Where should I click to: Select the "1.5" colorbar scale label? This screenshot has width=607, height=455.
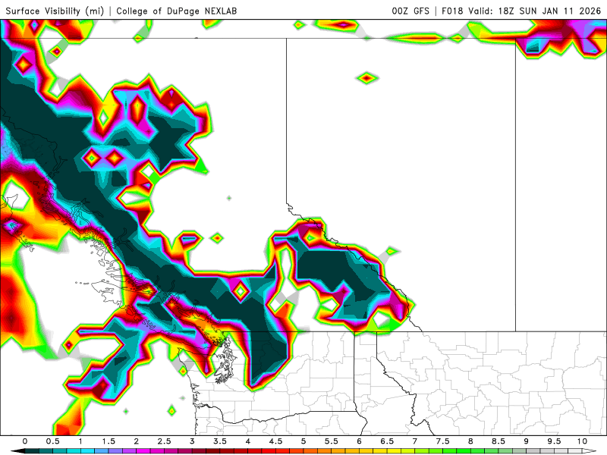[x=109, y=441]
